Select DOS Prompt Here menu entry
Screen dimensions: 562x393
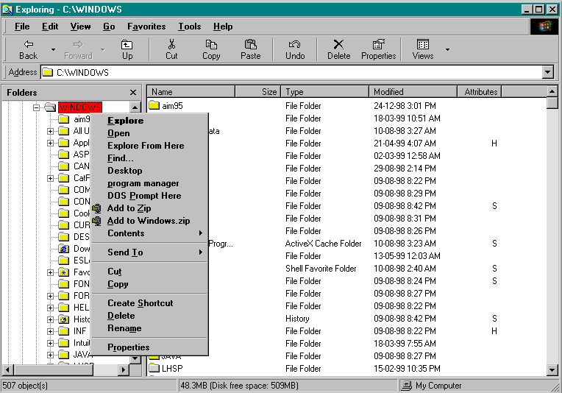click(144, 196)
